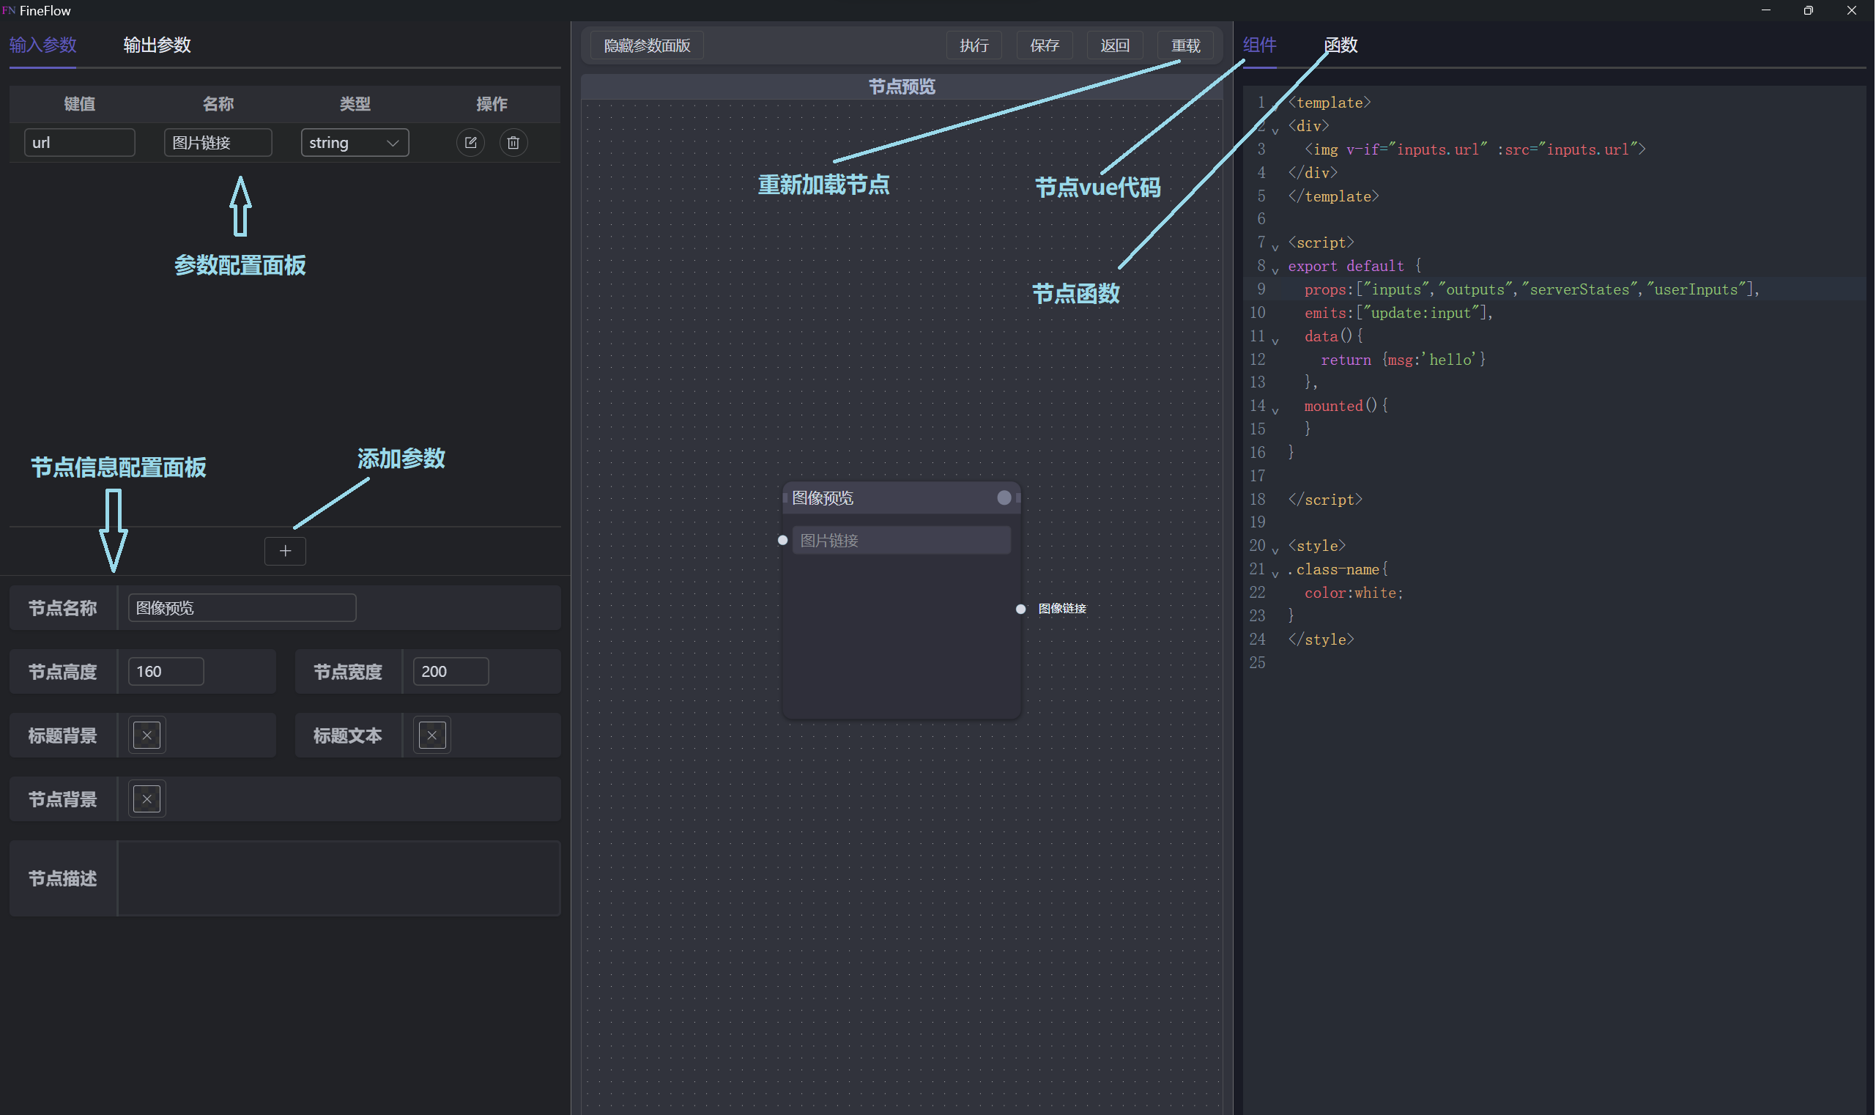Click the FineFlow app logo in title bar
Image resolution: width=1876 pixels, height=1115 pixels.
point(9,10)
